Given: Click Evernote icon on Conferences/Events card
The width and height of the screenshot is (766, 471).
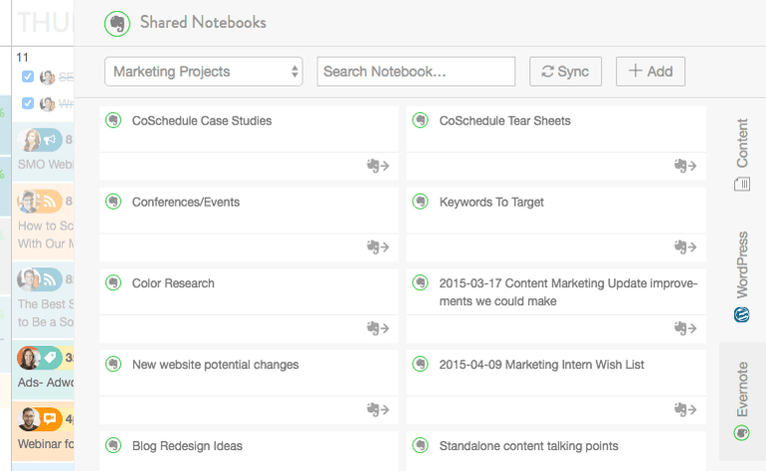Looking at the screenshot, I should pos(113,201).
